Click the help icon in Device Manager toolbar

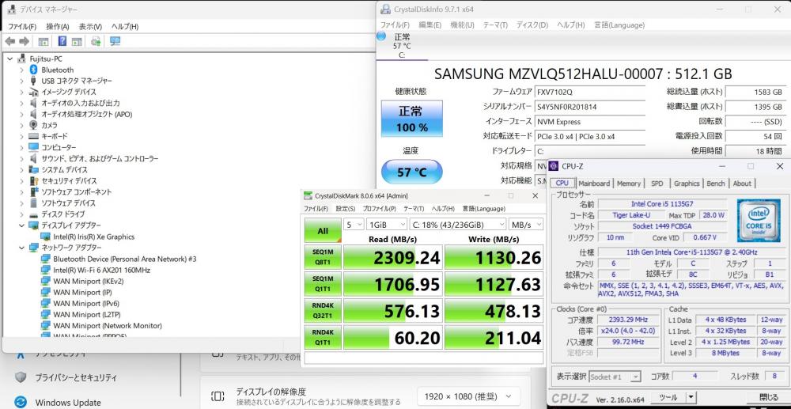tap(62, 41)
